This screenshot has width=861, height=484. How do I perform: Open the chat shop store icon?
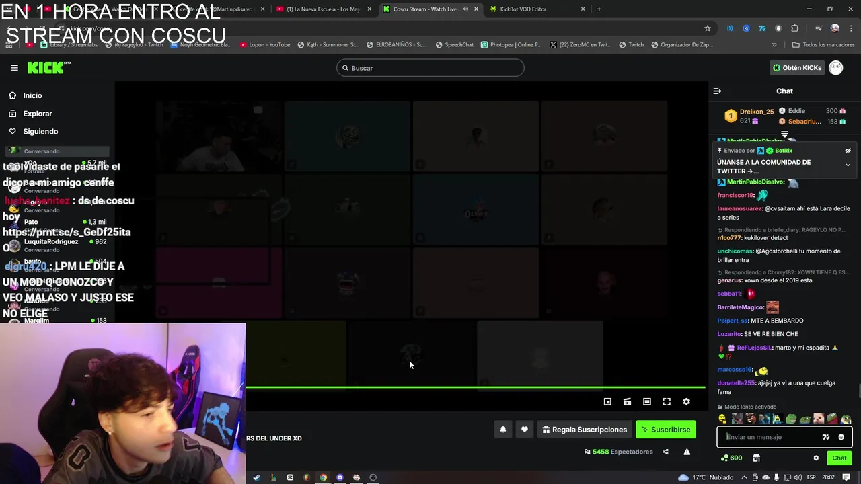pyautogui.click(x=756, y=458)
